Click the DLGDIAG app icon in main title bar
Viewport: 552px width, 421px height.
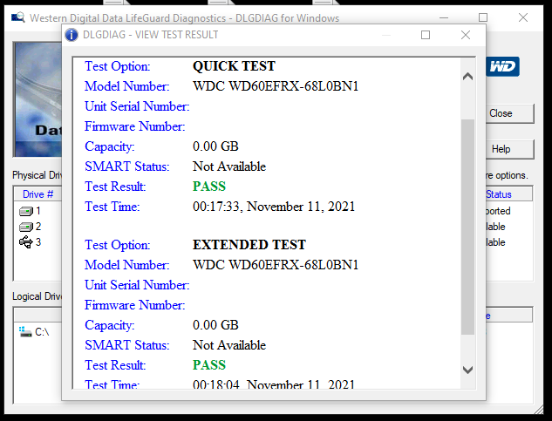18,17
